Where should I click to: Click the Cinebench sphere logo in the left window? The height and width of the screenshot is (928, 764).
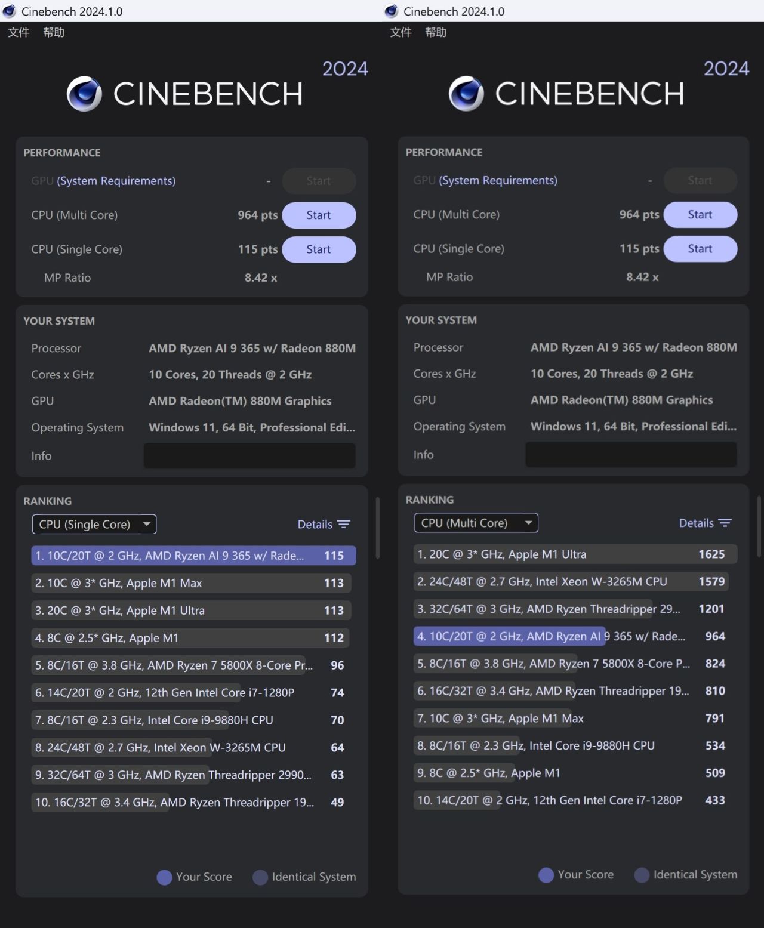(x=84, y=94)
